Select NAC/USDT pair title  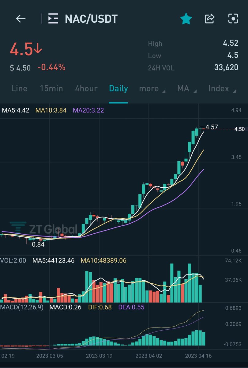coord(91,19)
